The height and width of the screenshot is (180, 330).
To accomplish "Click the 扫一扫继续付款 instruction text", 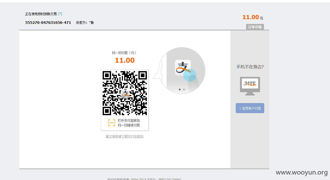I will coord(129,125).
